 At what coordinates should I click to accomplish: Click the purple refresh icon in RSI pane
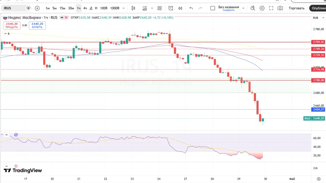pos(16,135)
